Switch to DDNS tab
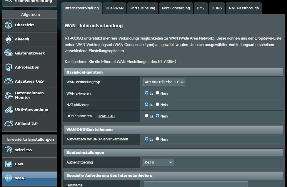Viewport: 287px width, 187px height. (x=217, y=8)
